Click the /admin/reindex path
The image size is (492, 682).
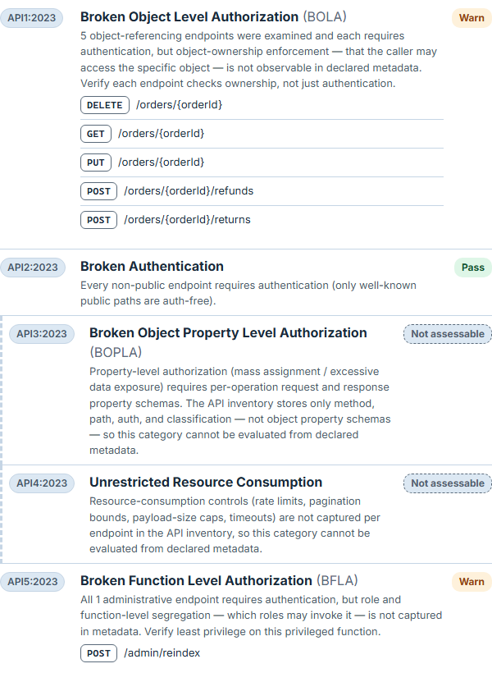click(162, 652)
